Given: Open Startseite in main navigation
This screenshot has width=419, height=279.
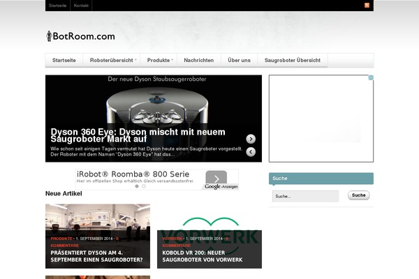Looking at the screenshot, I should tap(64, 61).
